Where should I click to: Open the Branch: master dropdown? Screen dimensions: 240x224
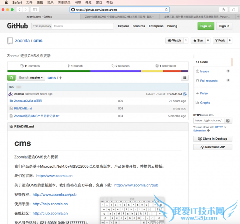[x=31, y=77]
